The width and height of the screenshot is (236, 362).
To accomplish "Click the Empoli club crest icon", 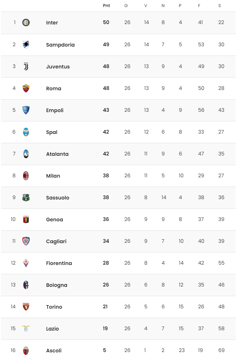I will pyautogui.click(x=26, y=110).
